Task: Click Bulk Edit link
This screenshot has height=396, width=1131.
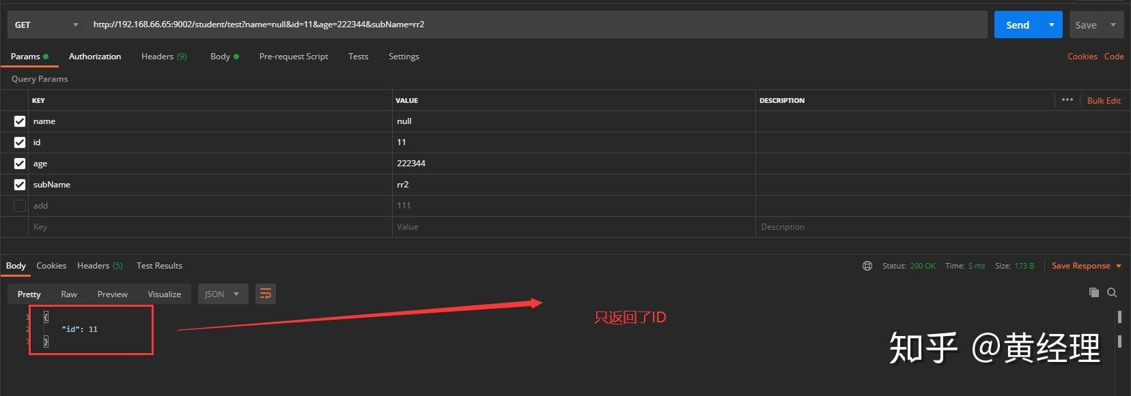Action: click(1104, 100)
